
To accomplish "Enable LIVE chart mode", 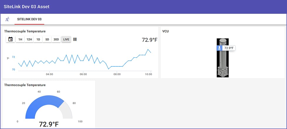I will (66, 39).
